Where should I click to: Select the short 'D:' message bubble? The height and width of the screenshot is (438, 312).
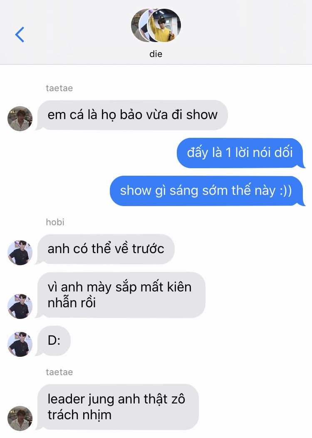[54, 341]
